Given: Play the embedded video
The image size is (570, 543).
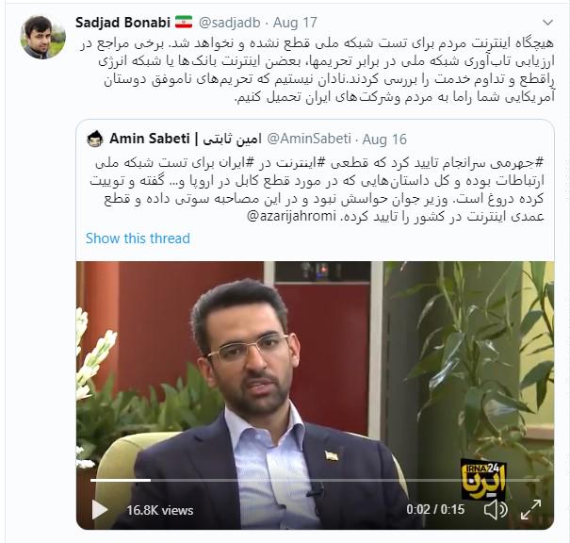Looking at the screenshot, I should pos(99,510).
